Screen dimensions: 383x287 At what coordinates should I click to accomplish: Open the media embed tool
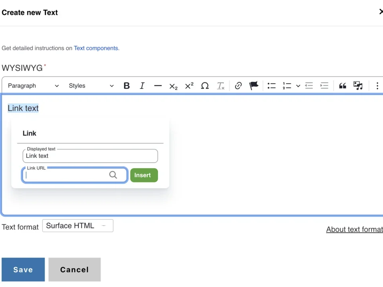pyautogui.click(x=357, y=86)
